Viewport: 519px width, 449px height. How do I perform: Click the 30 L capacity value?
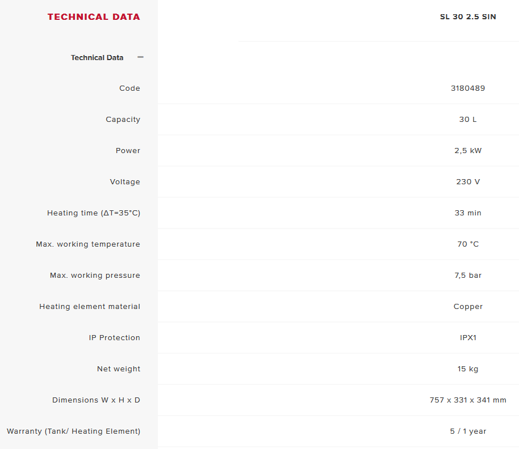click(x=468, y=120)
